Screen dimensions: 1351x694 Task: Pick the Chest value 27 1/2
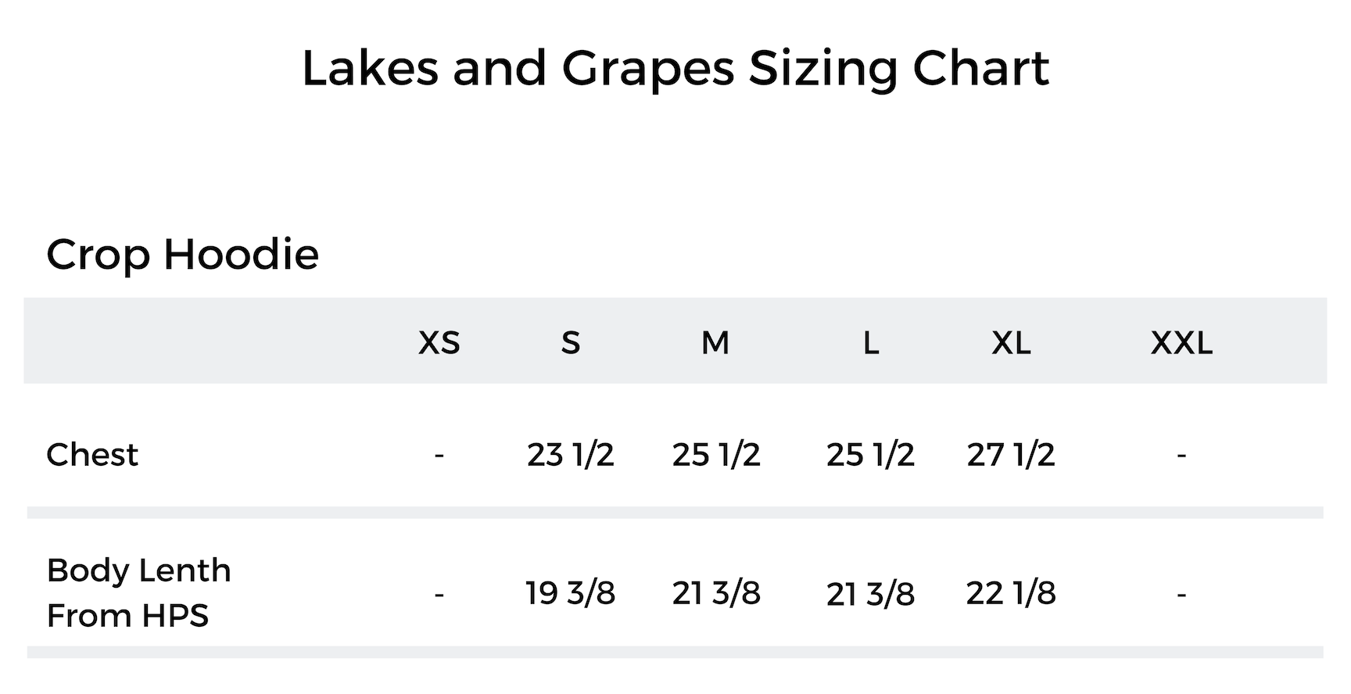pyautogui.click(x=1011, y=455)
